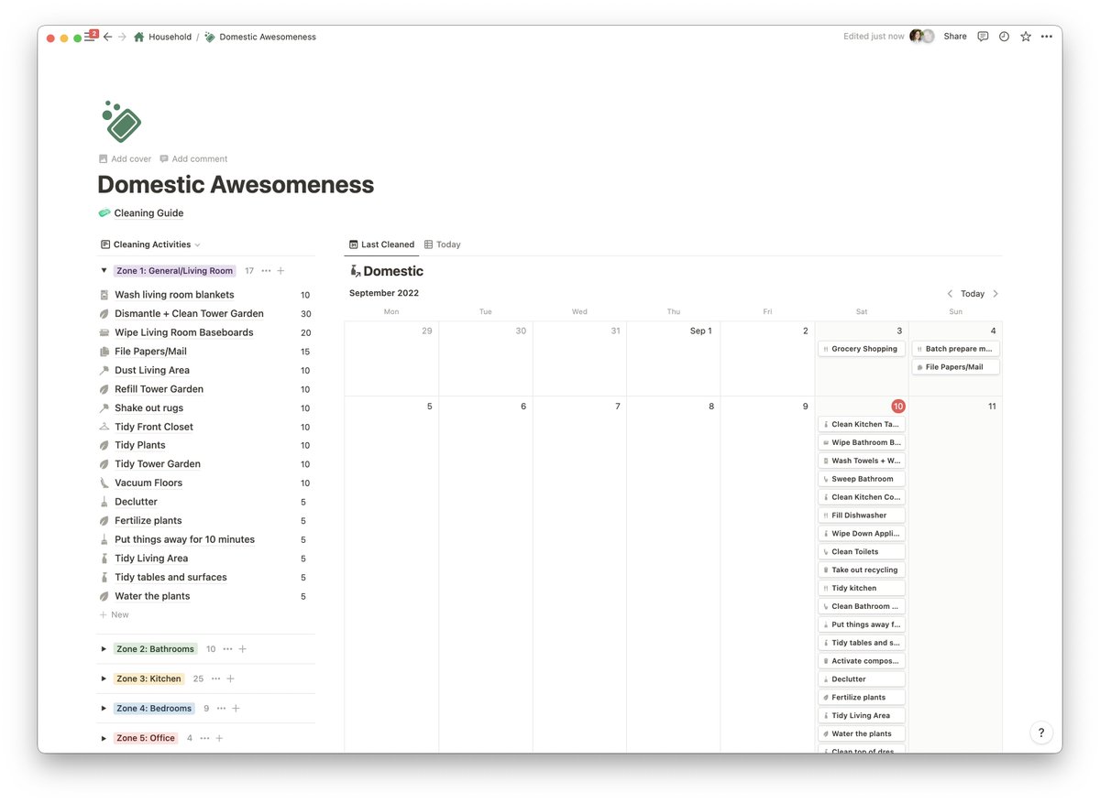Open the Take out recycling entry
Viewport: 1100px width, 803px height.
pyautogui.click(x=862, y=570)
